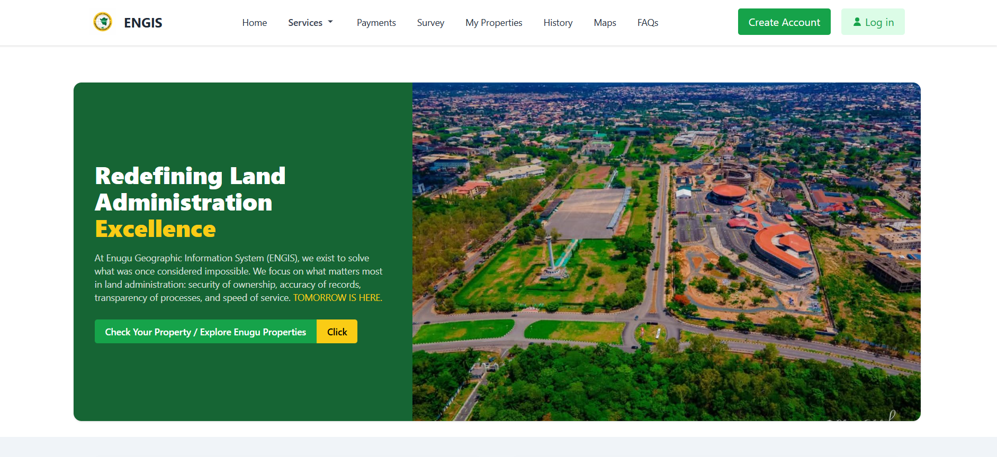Select Check Your Property / Explore Enugu Properties
Viewport: 997px width, 457px height.
[x=205, y=332]
